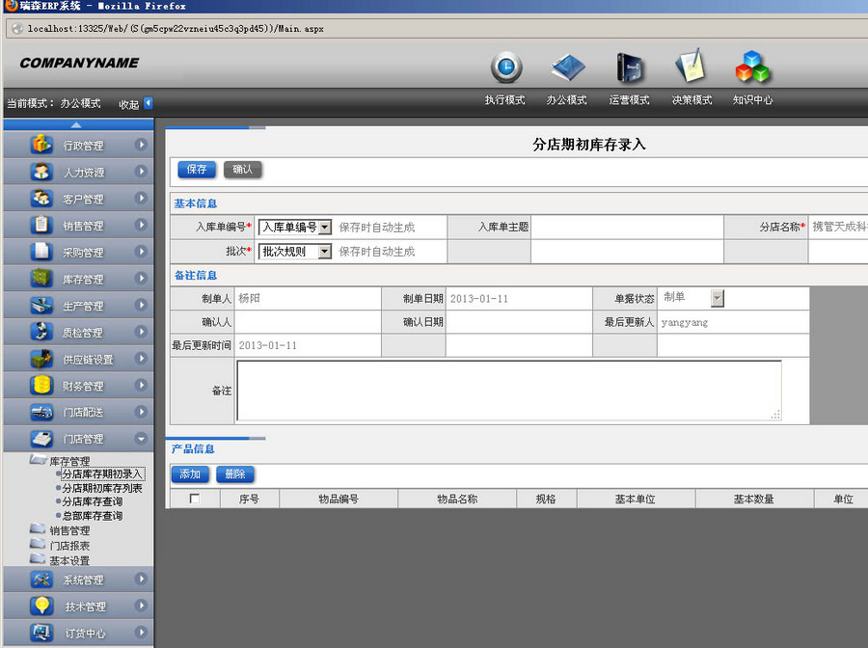
Task: Click the 行政管理 sidebar icon
Action: click(41, 145)
